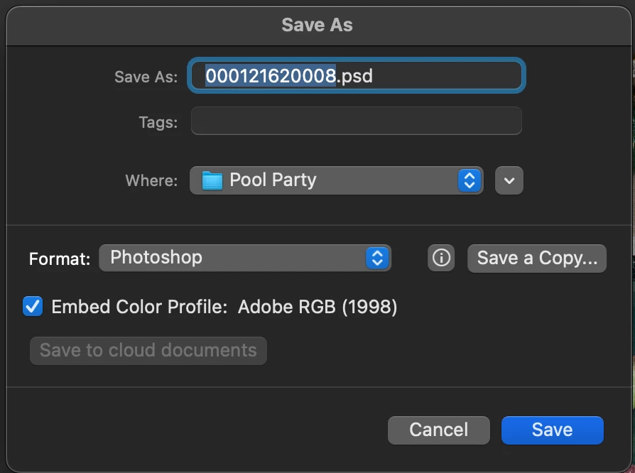The height and width of the screenshot is (473, 635).
Task: Cancel the Save As dialog
Action: 439,430
